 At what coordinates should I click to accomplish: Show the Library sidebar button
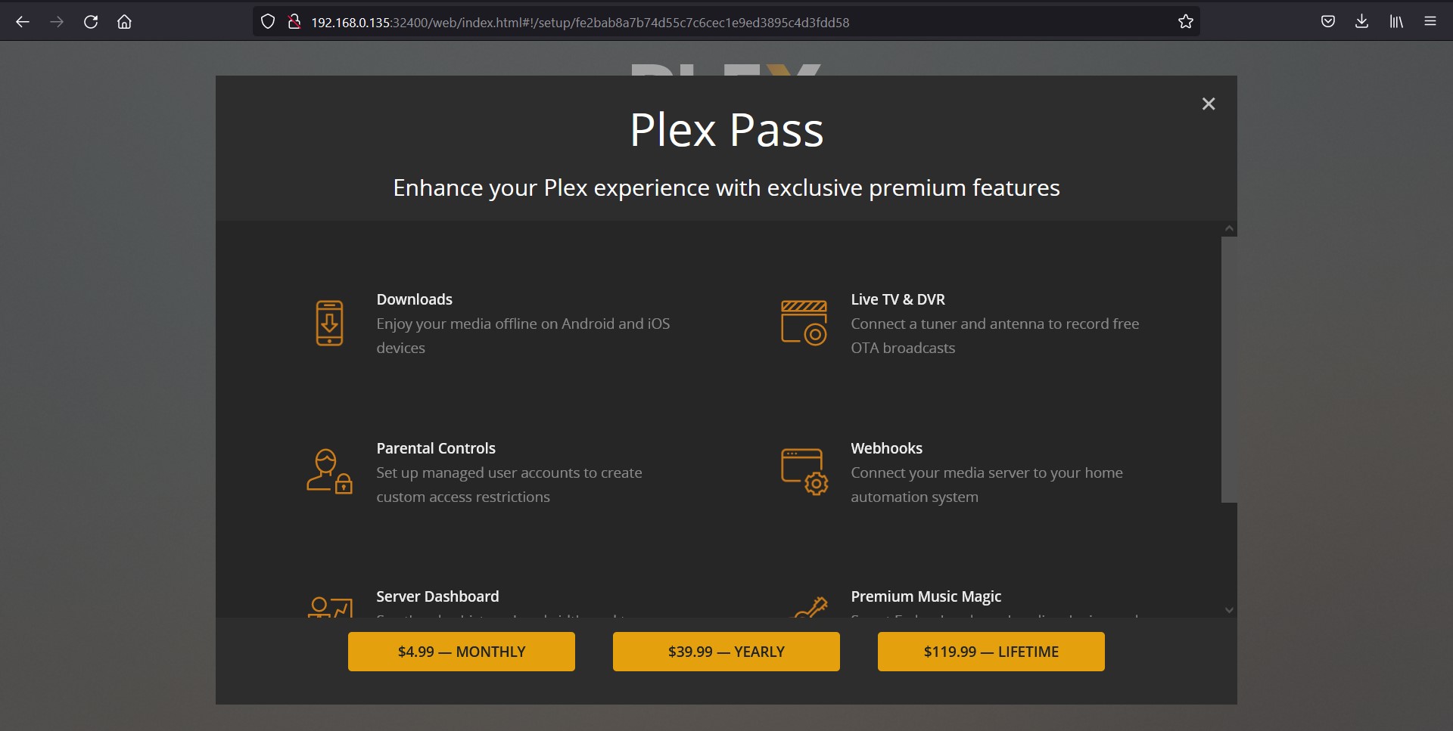(1396, 22)
